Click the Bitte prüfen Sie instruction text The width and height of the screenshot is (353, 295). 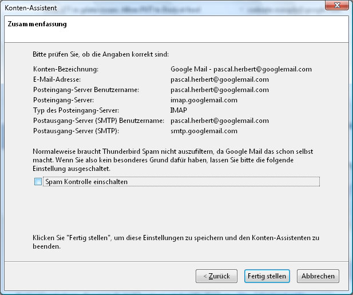[x=101, y=54]
